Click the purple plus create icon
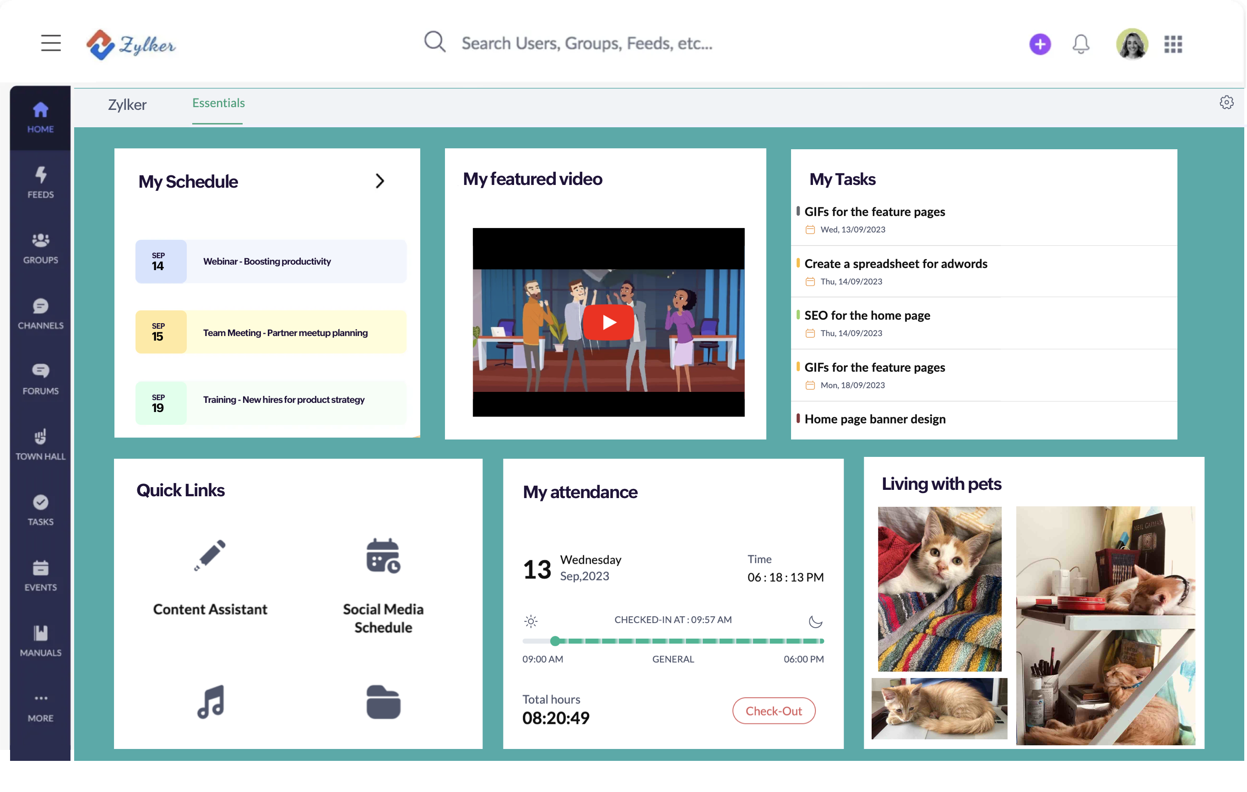The height and width of the screenshot is (792, 1247). tap(1039, 44)
